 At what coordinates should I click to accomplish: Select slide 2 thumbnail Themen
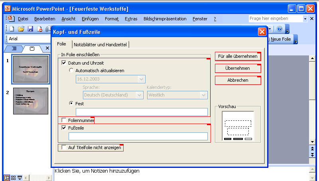pos(31,101)
